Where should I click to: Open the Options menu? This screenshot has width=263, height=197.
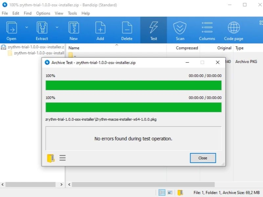coord(43,13)
